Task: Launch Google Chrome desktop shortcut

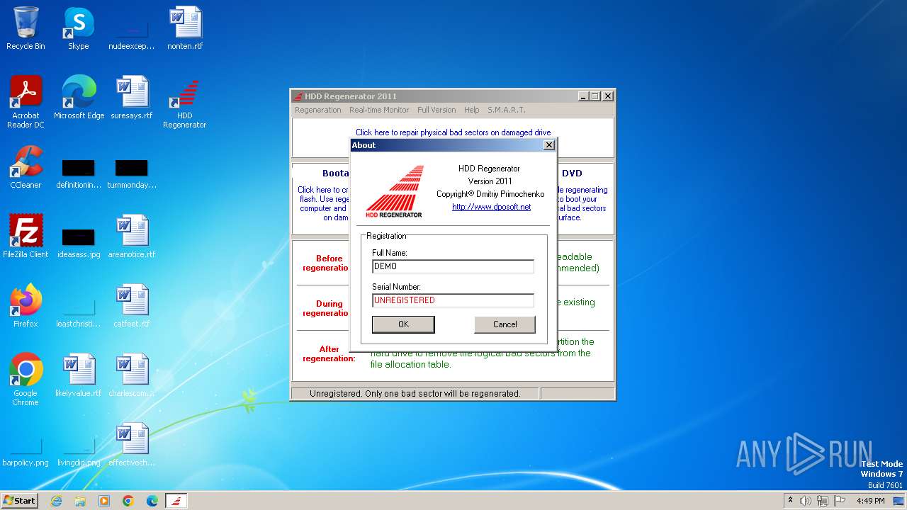Action: pos(26,380)
